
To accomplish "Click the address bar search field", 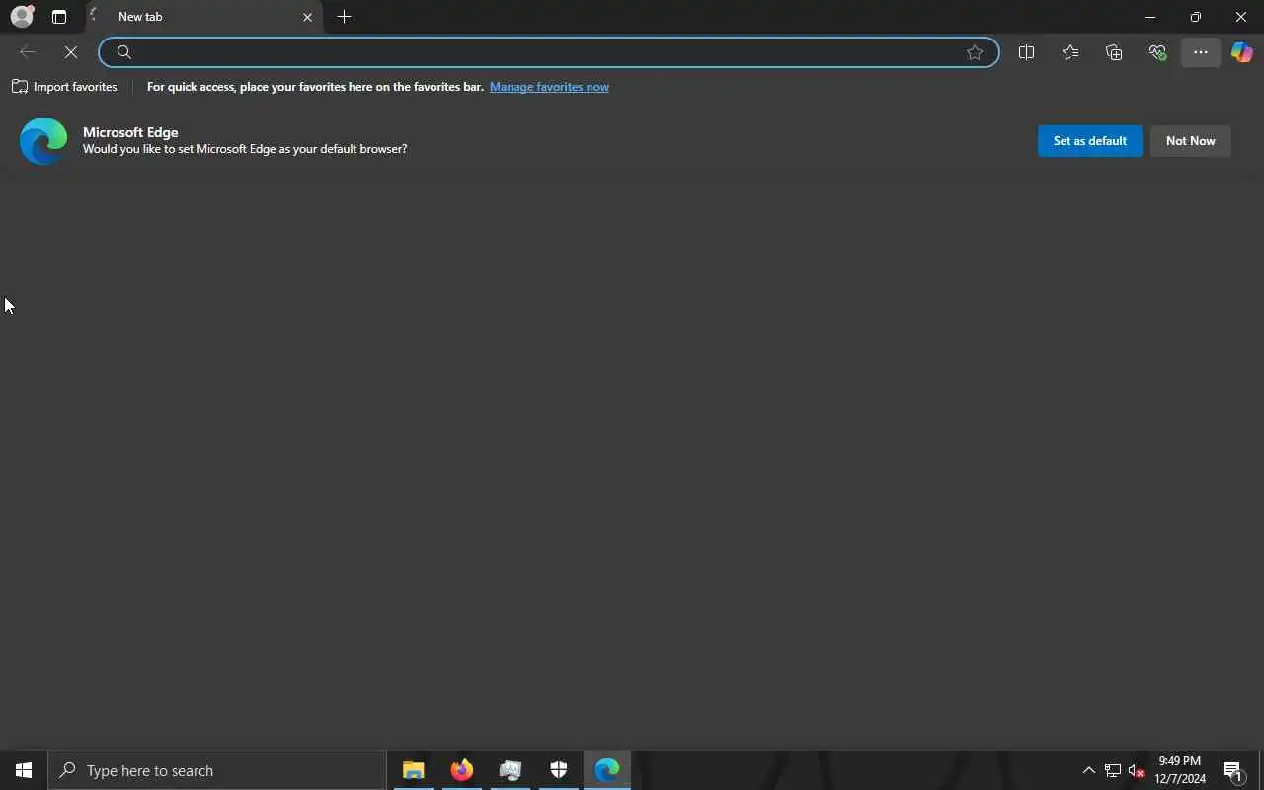I will [x=548, y=52].
